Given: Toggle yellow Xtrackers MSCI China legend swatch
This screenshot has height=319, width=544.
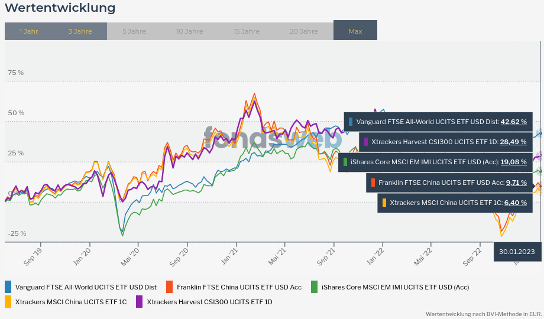Looking at the screenshot, I should [8, 302].
